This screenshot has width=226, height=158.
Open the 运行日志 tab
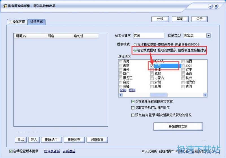(37, 22)
